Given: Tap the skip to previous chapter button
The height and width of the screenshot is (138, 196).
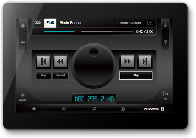Looking at the screenshot, I should [x=43, y=61].
